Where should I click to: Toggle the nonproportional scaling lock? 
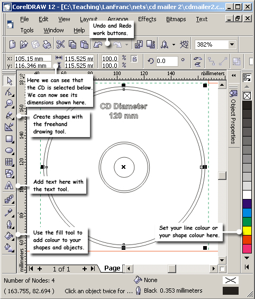[134, 59]
